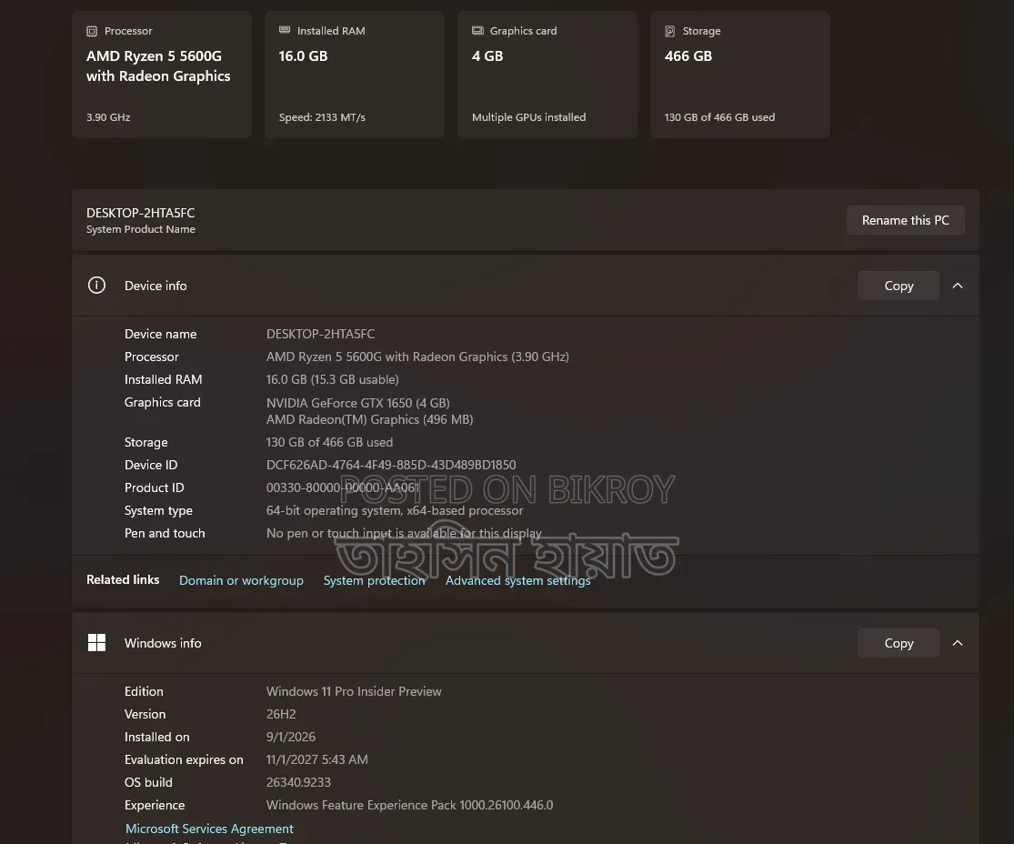Screen dimensions: 1014x844
Task: Click the 'Device info' section heading
Action: coord(156,286)
